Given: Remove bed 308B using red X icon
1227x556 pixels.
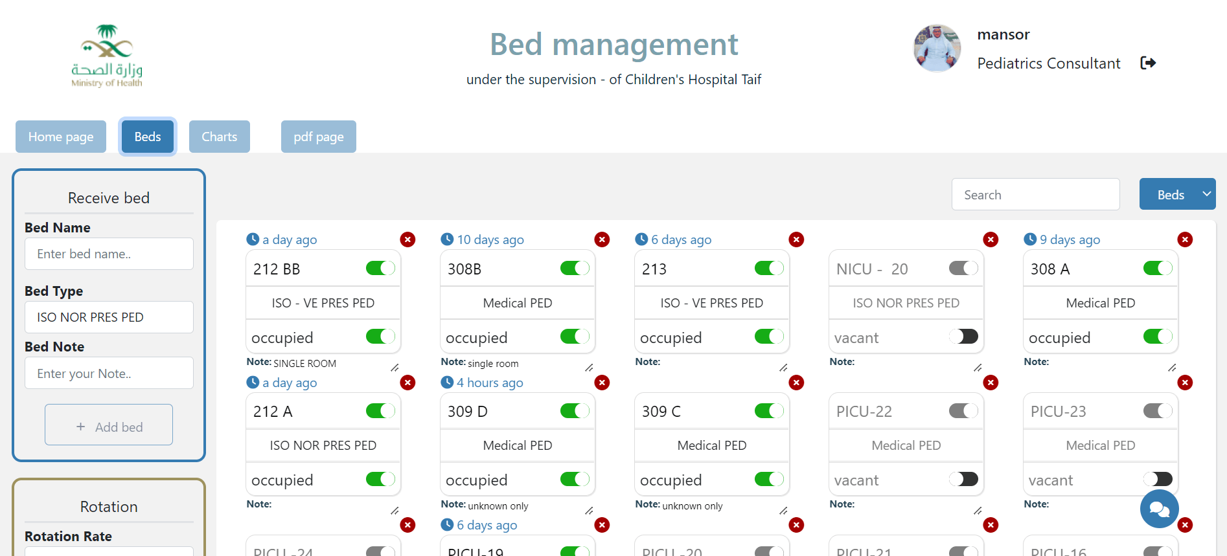Looking at the screenshot, I should click(602, 239).
